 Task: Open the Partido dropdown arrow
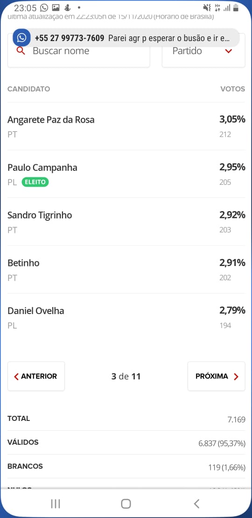pyautogui.click(x=228, y=51)
